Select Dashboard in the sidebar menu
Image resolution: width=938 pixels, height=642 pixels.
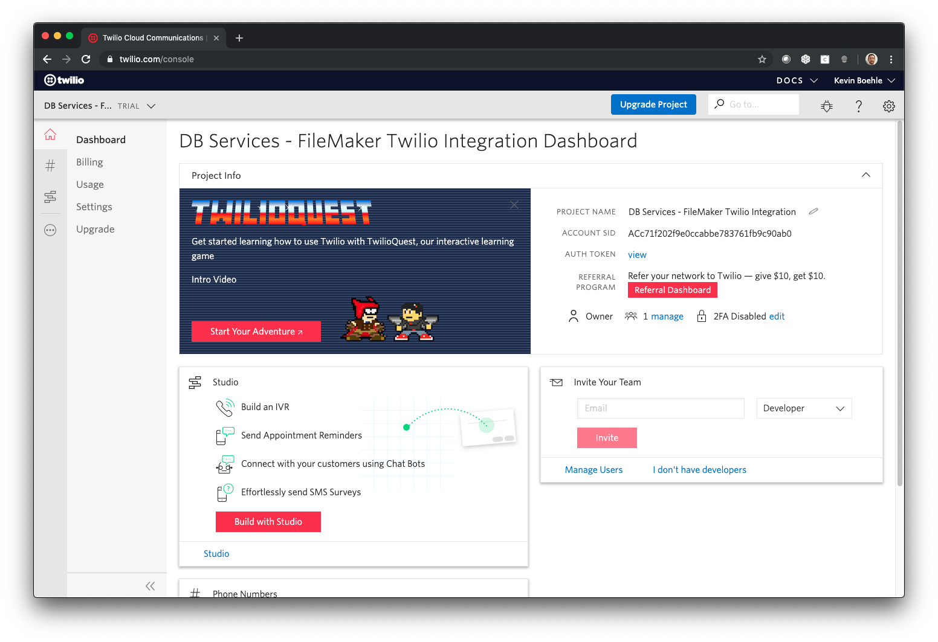click(x=101, y=140)
